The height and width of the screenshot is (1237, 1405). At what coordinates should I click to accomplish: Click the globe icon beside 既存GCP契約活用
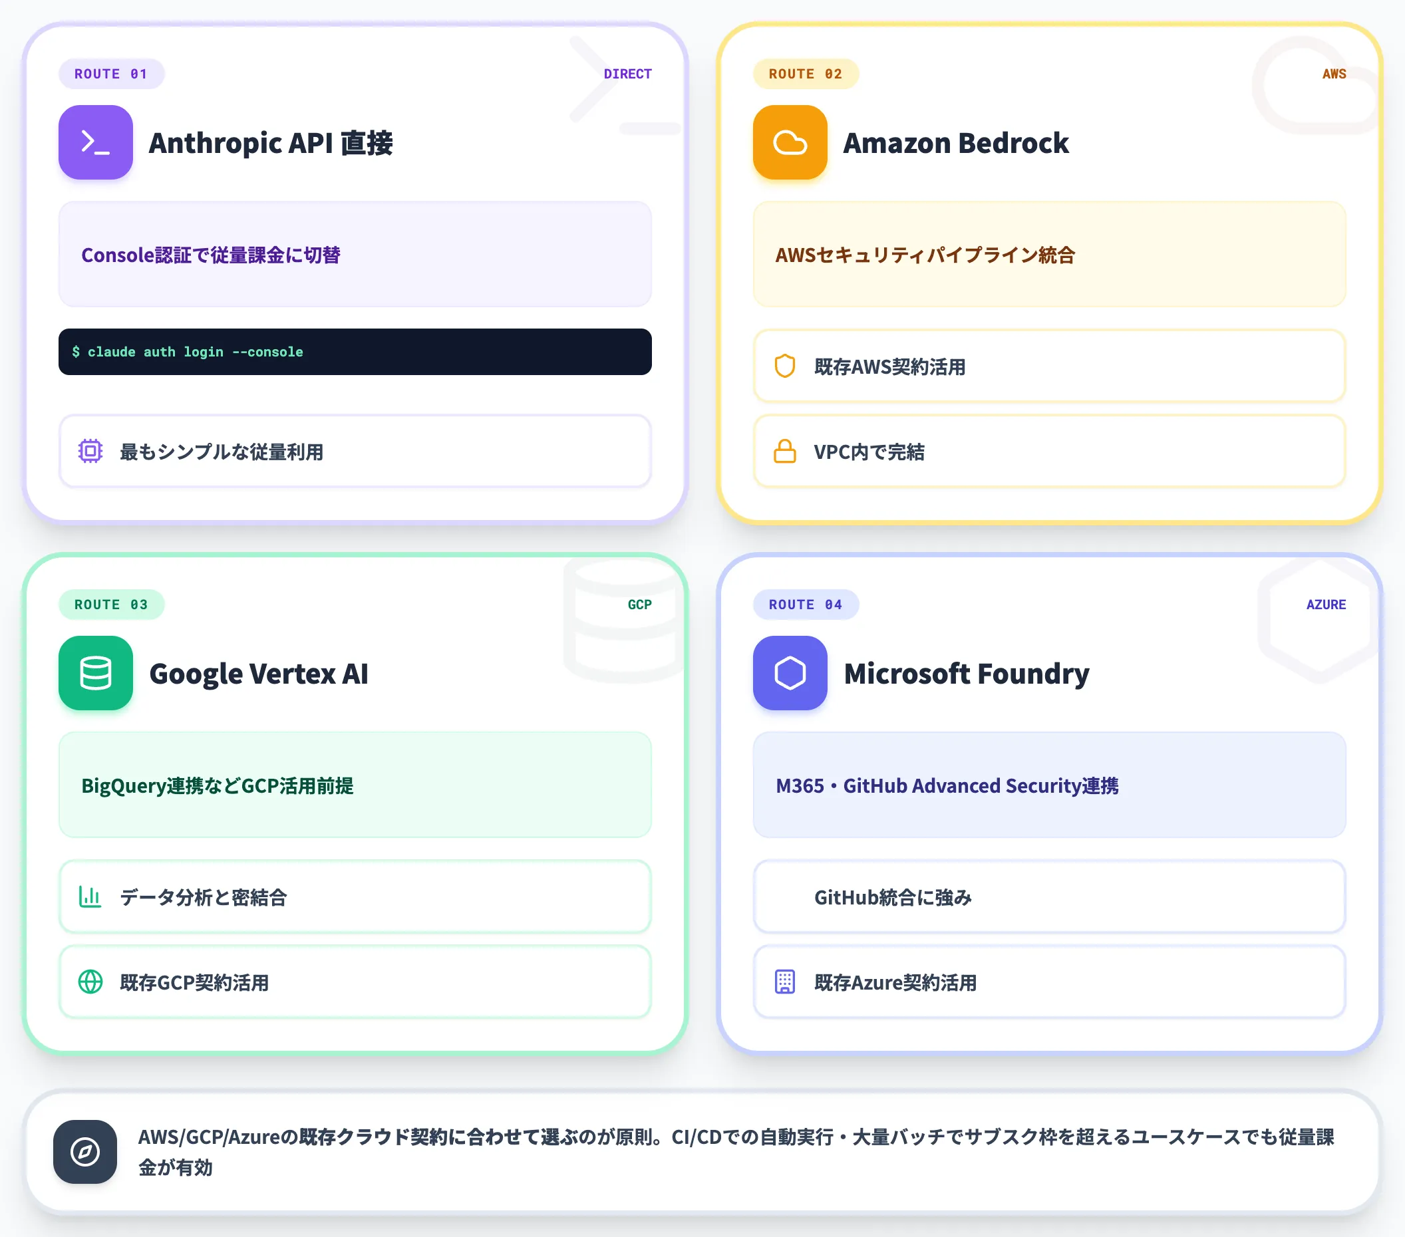click(x=90, y=982)
